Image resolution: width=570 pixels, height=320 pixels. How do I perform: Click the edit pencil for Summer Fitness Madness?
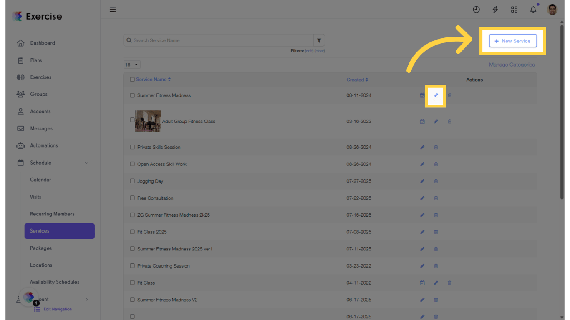(436, 95)
